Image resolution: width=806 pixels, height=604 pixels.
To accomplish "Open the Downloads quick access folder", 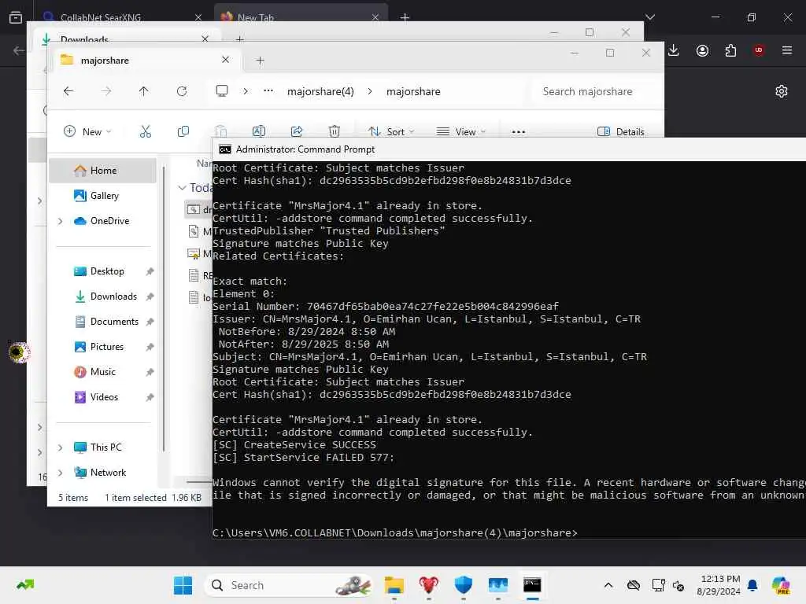I will point(113,296).
